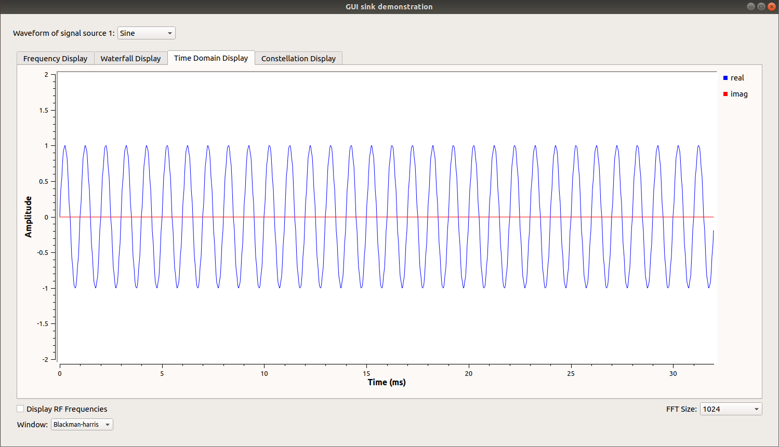Open the waveform selector for signal source 1
The width and height of the screenshot is (779, 447).
coord(146,33)
